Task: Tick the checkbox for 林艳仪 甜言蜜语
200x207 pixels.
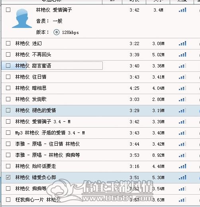Action: [x=8, y=65]
